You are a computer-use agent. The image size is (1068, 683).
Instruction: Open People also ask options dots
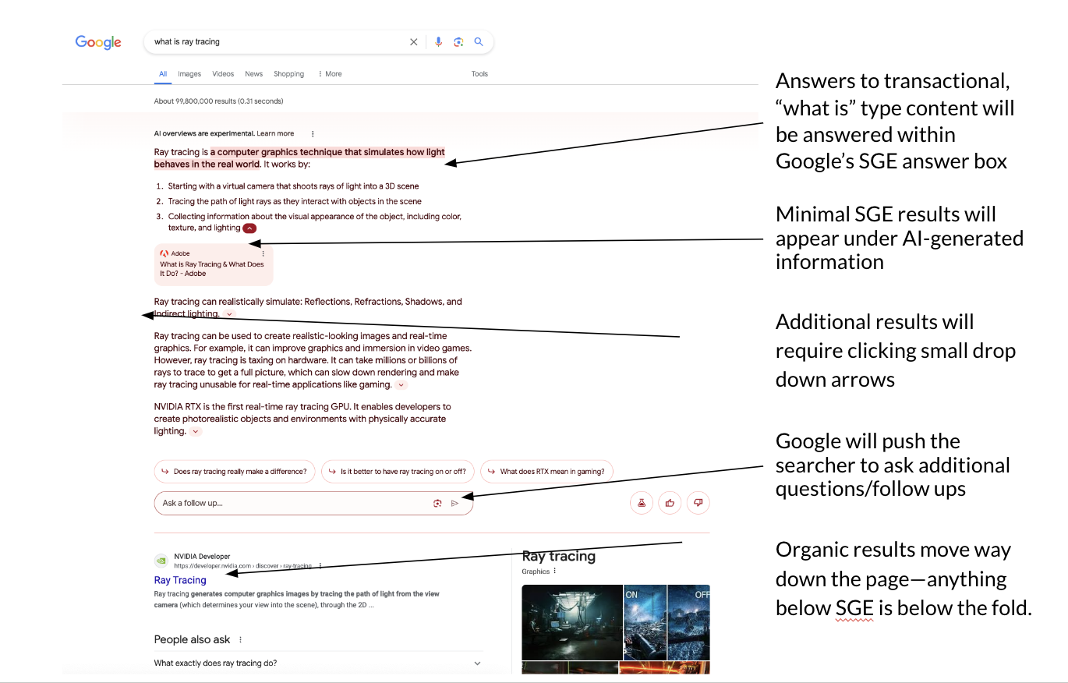pyautogui.click(x=240, y=640)
